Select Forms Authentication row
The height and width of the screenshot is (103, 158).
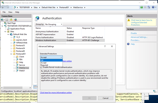point(70,37)
